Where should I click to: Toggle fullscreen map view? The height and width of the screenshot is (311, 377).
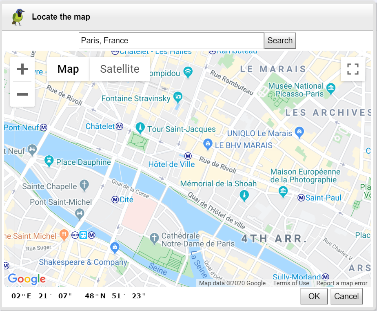coord(353,69)
